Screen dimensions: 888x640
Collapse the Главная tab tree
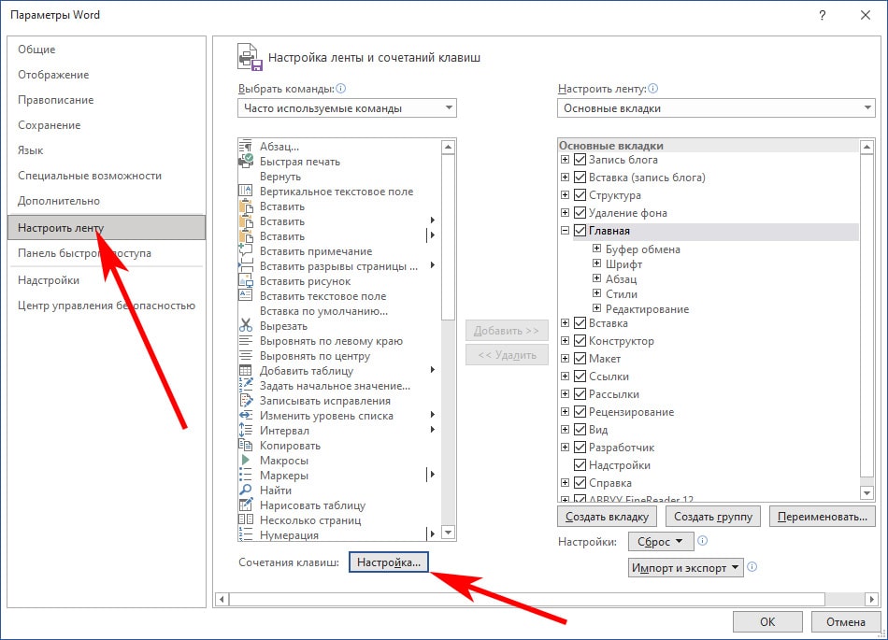click(565, 231)
